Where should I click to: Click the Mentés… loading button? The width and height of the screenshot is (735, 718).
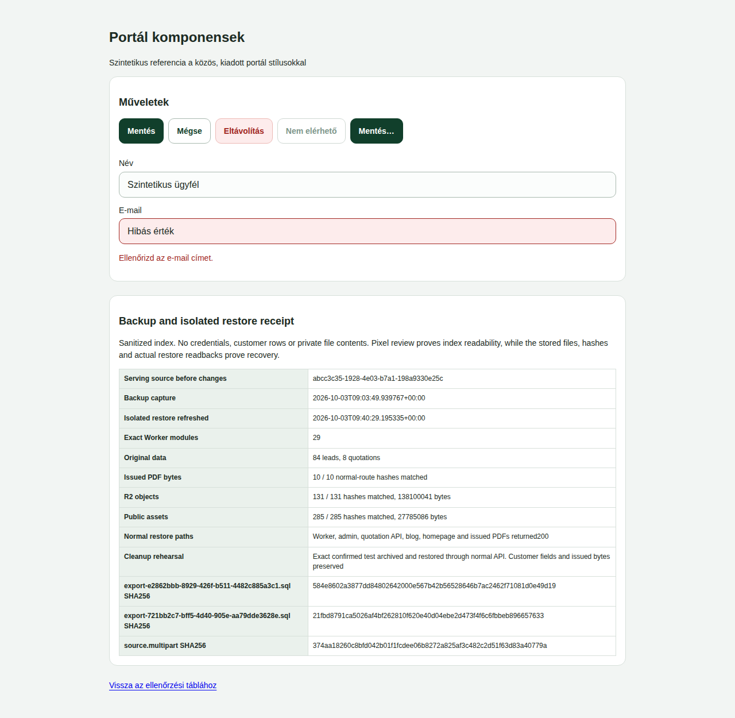(377, 131)
